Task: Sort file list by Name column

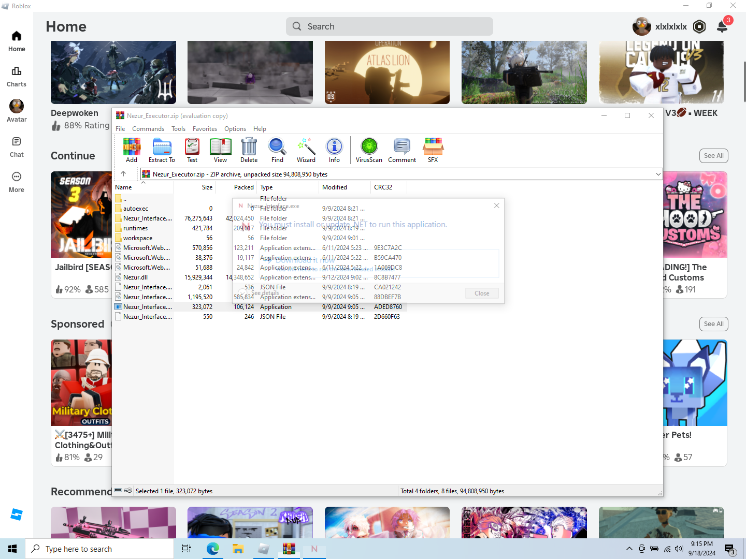Action: point(144,187)
